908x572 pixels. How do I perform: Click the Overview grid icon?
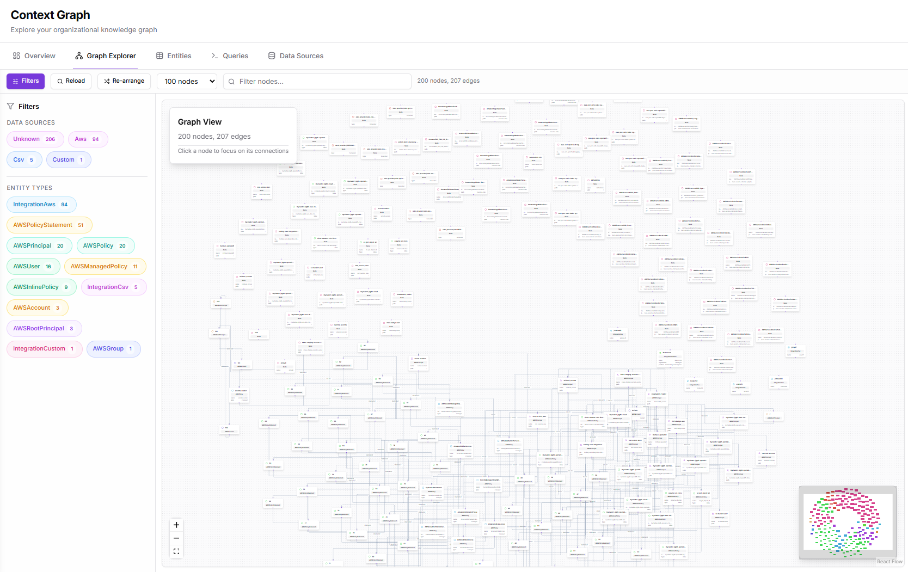[x=17, y=56]
